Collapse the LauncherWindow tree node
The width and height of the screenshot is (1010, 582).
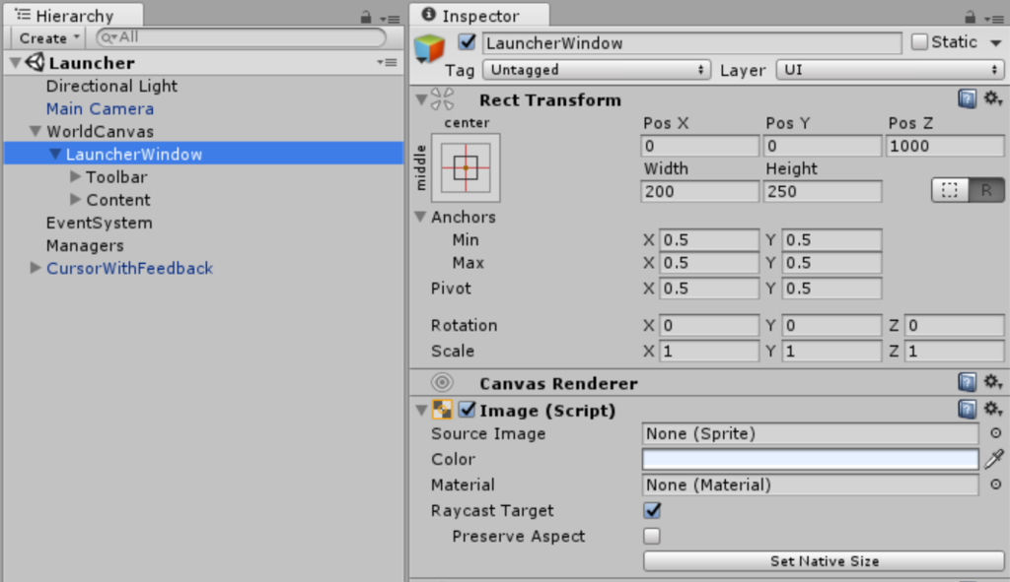point(55,155)
